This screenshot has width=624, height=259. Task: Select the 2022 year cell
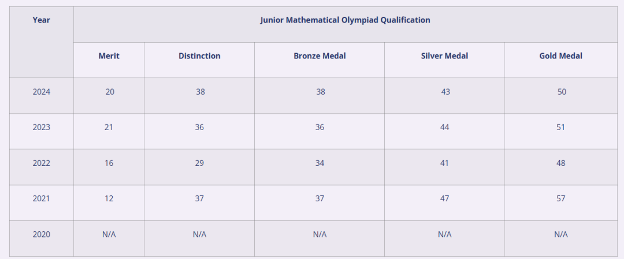tap(42, 163)
